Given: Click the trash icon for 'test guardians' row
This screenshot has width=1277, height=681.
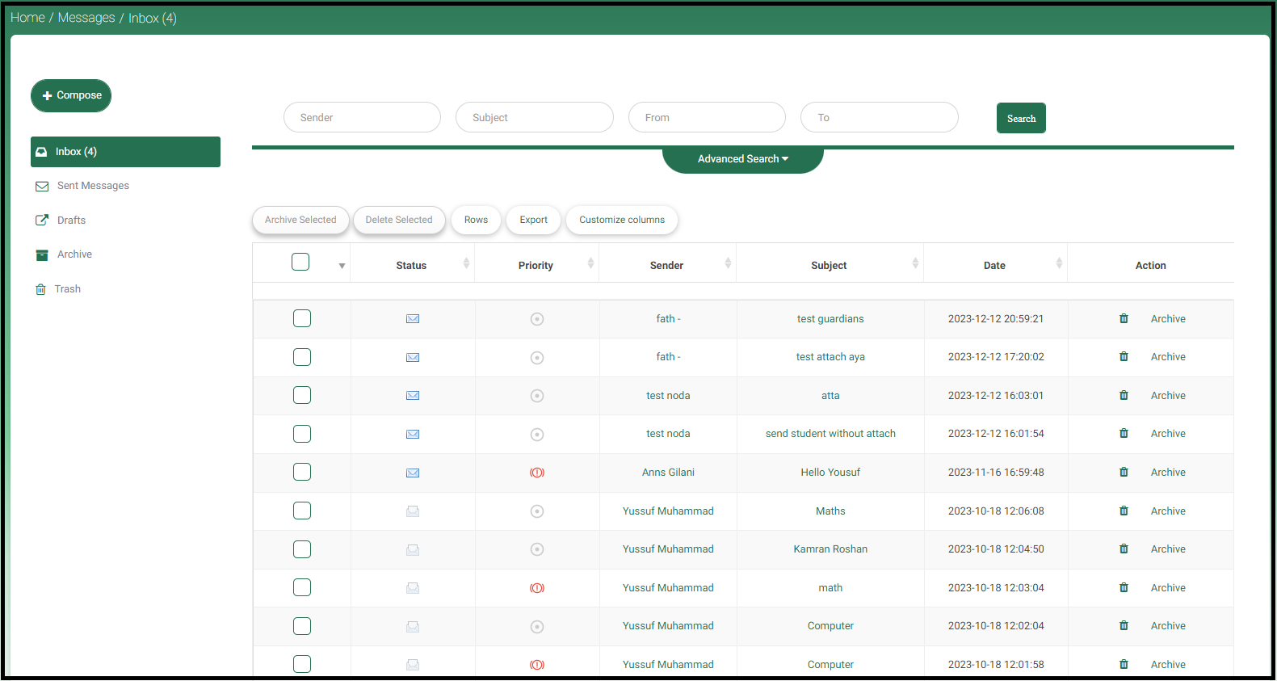Looking at the screenshot, I should click(1124, 318).
